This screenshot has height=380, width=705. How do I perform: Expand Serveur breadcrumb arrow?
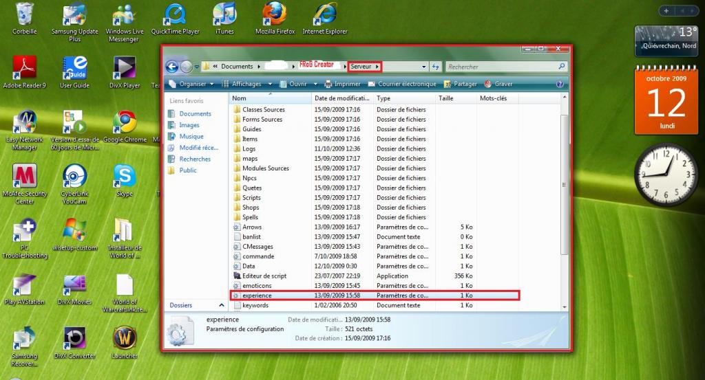click(377, 67)
